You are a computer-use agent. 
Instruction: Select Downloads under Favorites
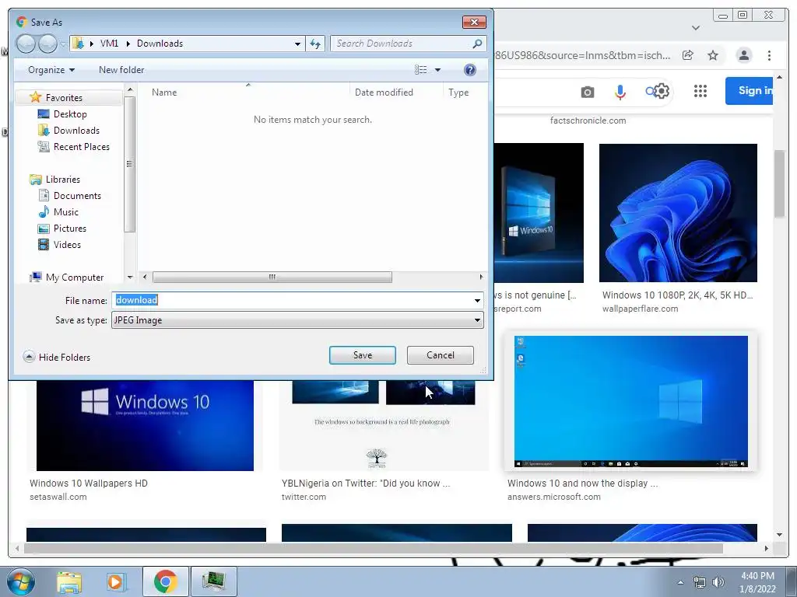[x=76, y=131]
